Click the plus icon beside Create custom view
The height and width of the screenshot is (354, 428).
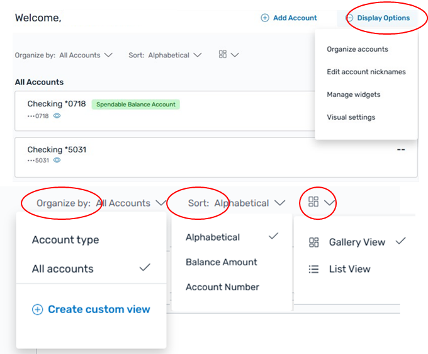[x=38, y=309]
